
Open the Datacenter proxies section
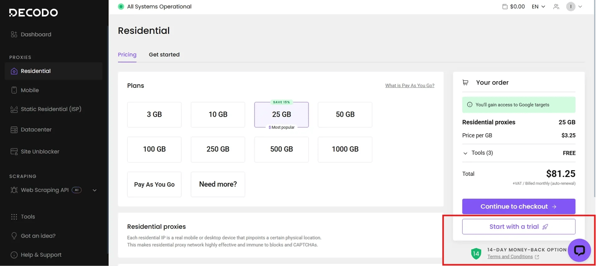click(x=36, y=130)
